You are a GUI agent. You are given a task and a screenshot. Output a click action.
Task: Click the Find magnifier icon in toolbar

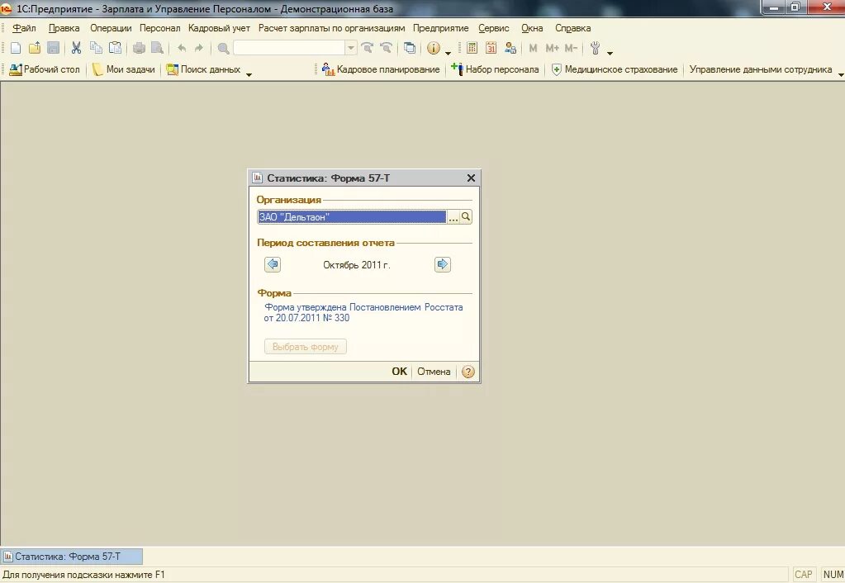coord(223,49)
